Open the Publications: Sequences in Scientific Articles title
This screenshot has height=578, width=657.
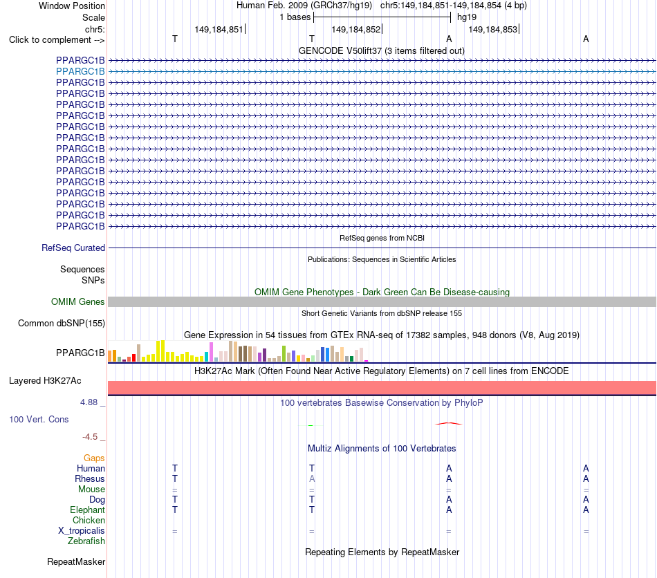click(382, 259)
